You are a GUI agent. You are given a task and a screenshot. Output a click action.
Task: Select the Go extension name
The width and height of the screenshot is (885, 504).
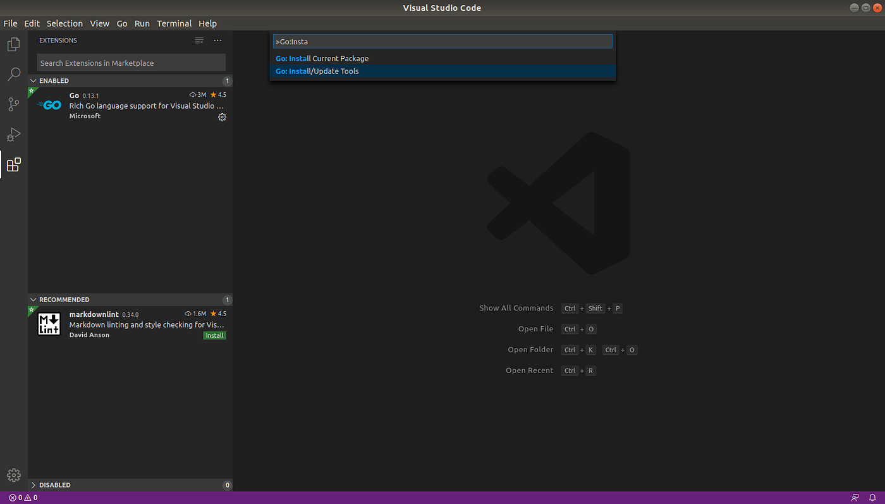pyautogui.click(x=74, y=95)
